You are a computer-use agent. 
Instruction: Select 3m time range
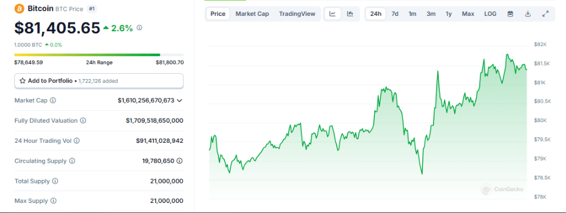431,14
